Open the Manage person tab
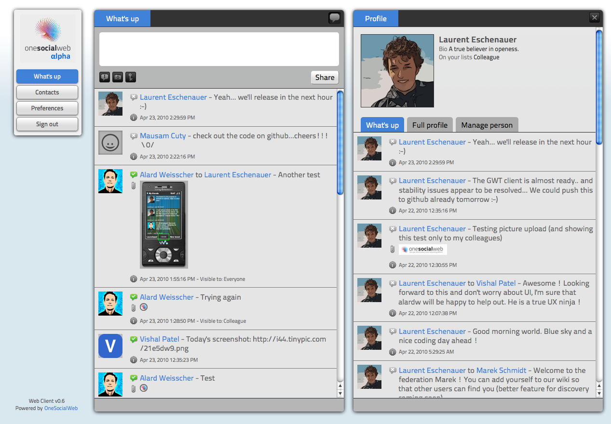 coord(487,125)
